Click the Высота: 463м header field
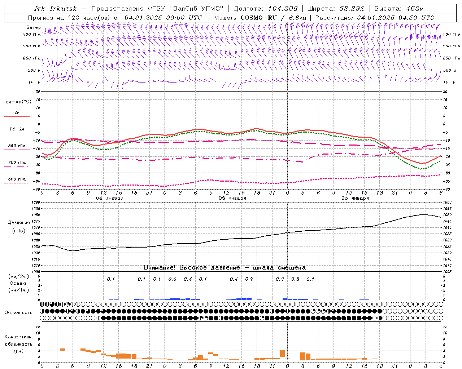This screenshot has height=369, width=462. (x=399, y=9)
